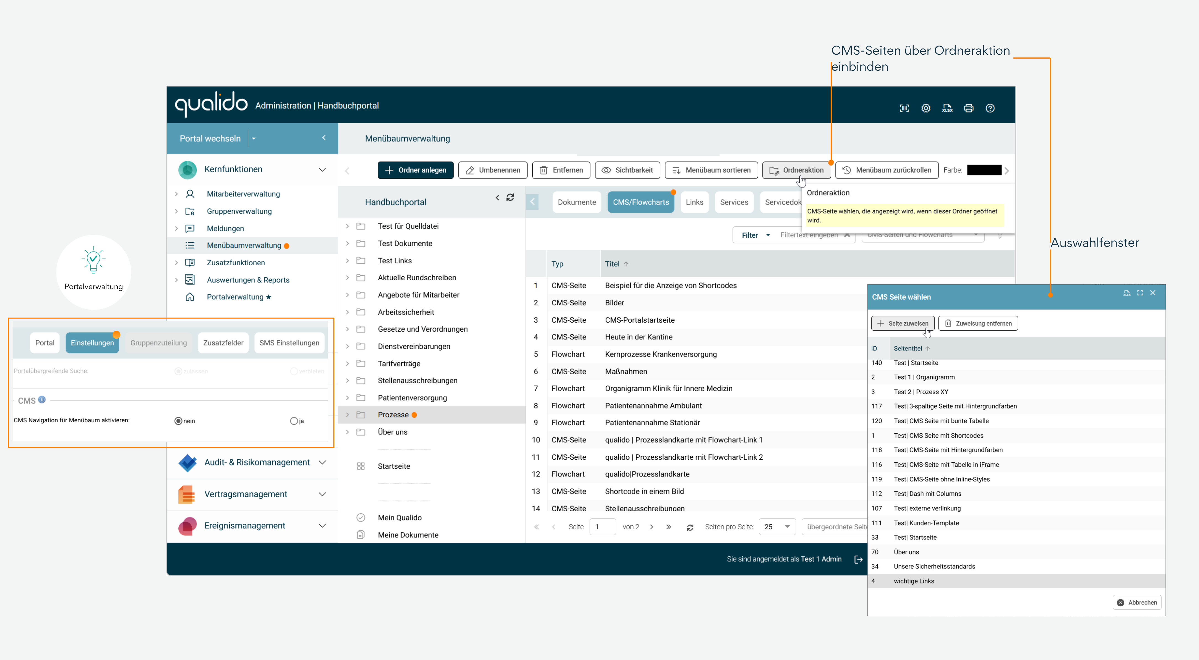Click logout icon in footer
1199x660 pixels.
tap(859, 559)
